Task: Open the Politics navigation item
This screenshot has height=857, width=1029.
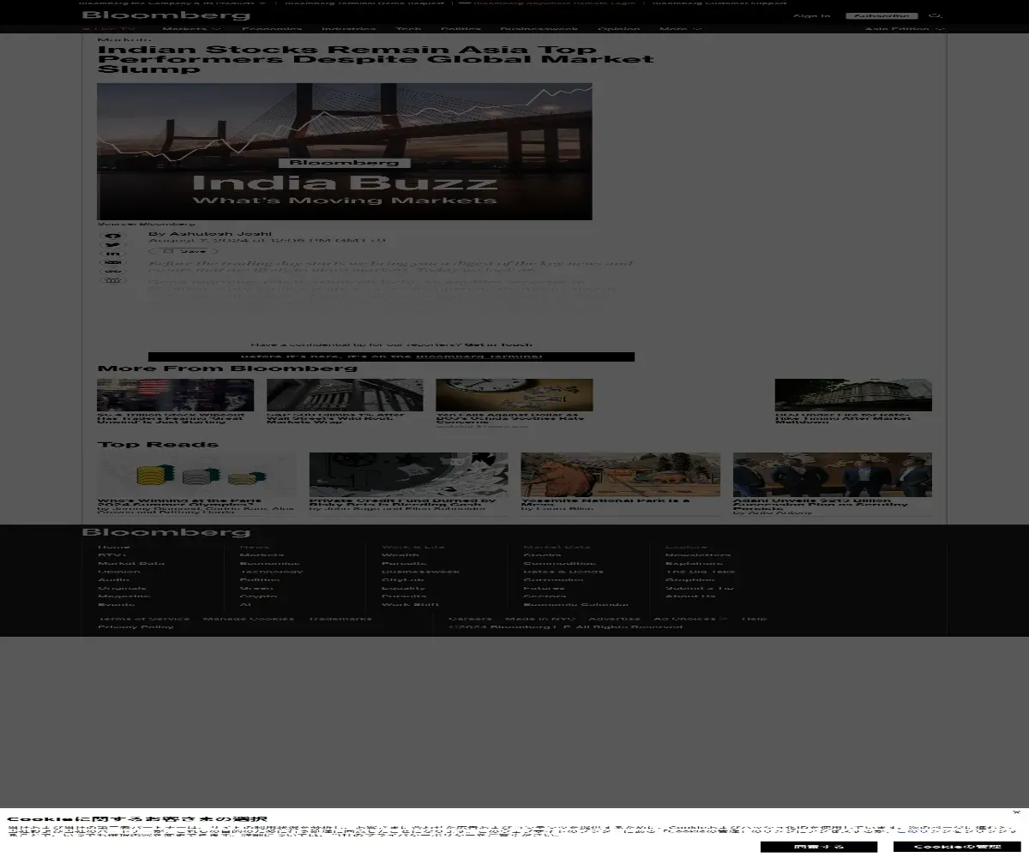Action: [460, 29]
